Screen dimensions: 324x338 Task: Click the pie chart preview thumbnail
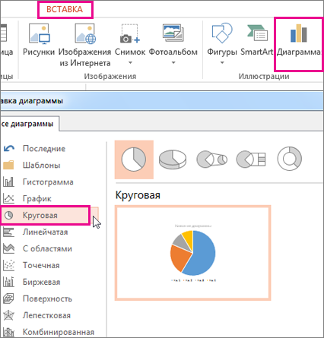[193, 253]
